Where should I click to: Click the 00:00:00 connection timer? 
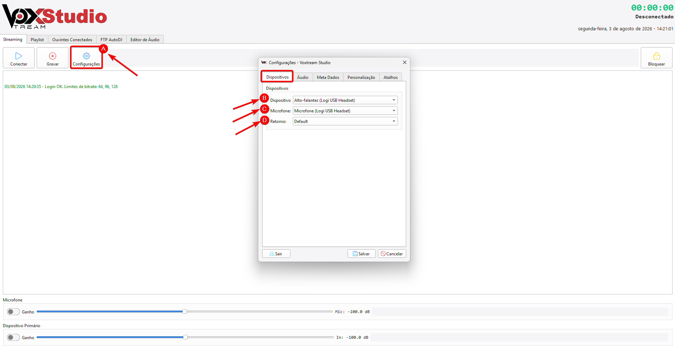[652, 7]
